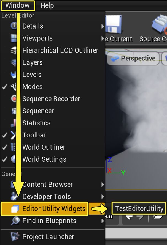Toggle the World Settings checkmark

5,159
